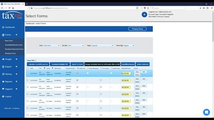Screen dimensions: 214x120
Task: Expand the People menu arrow
Action: pos(16,59)
